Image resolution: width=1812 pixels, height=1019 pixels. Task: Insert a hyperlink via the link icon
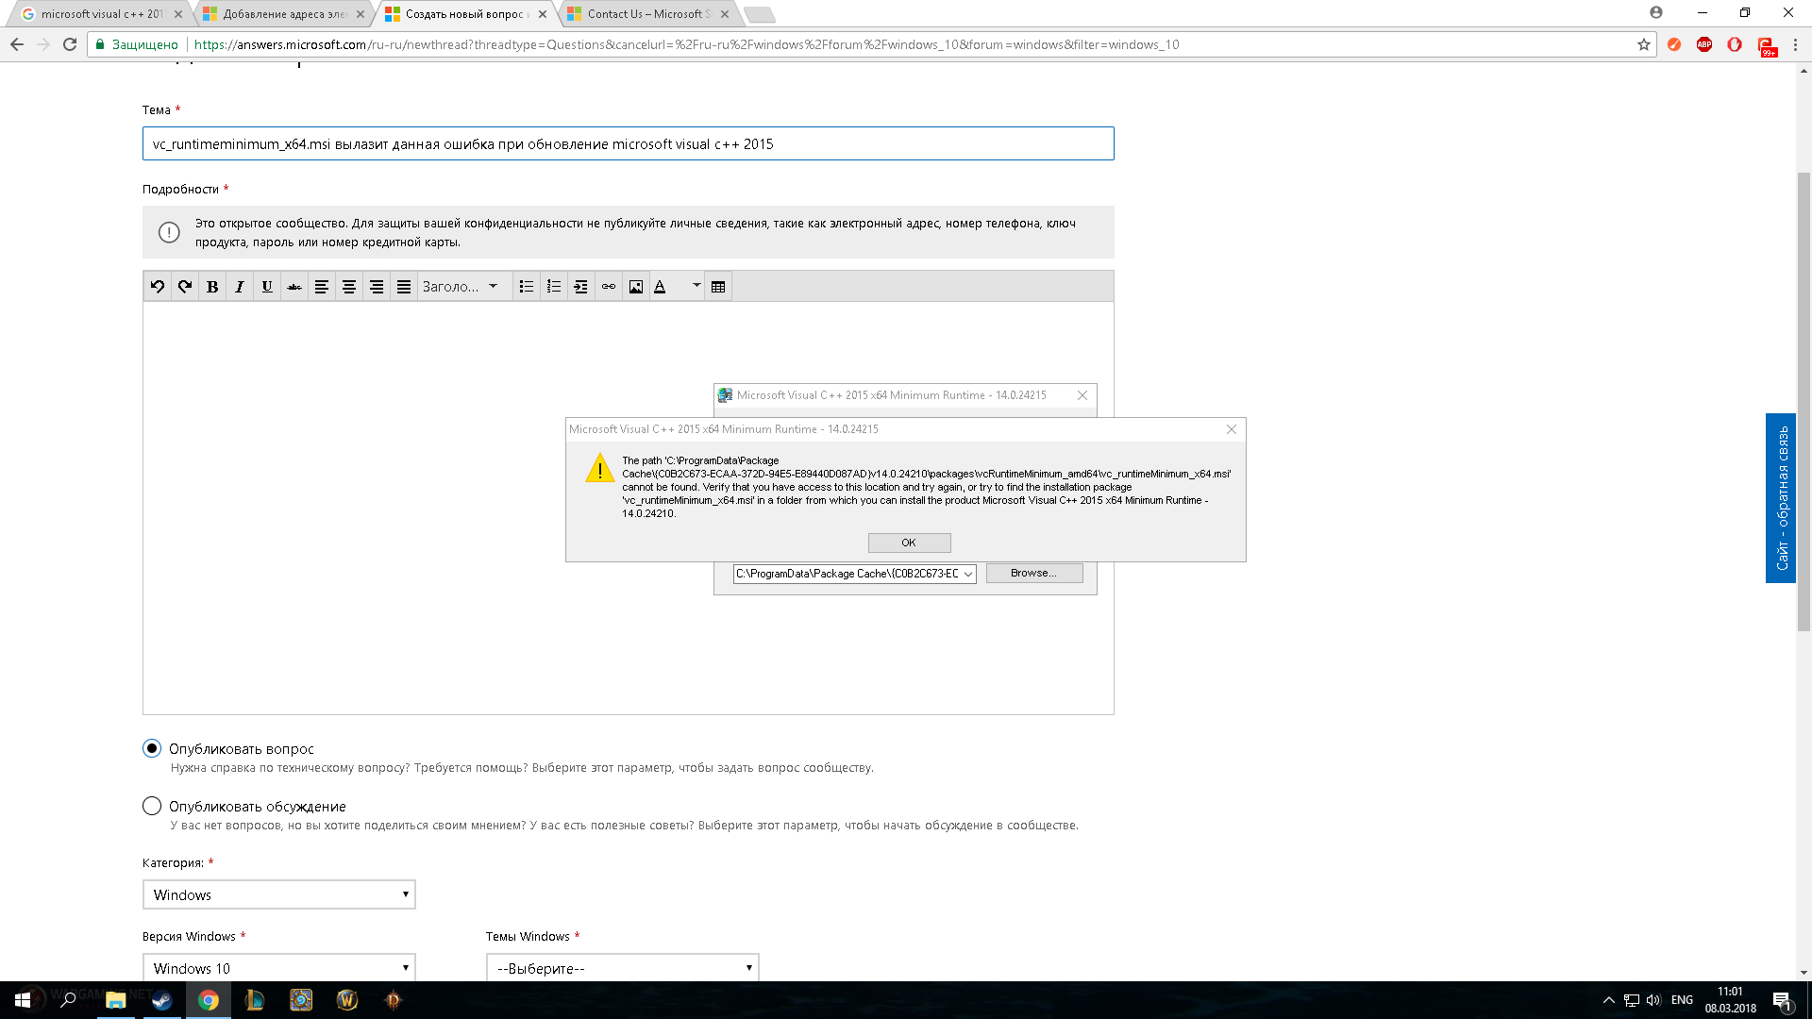click(609, 287)
